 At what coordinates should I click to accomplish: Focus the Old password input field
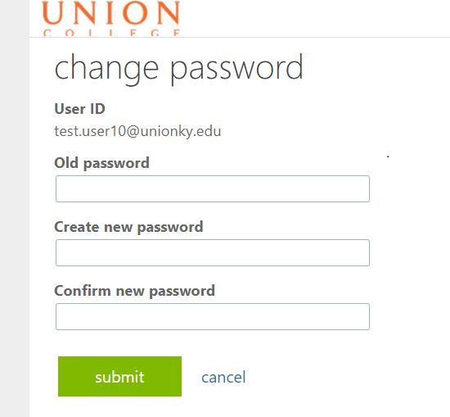pos(213,188)
